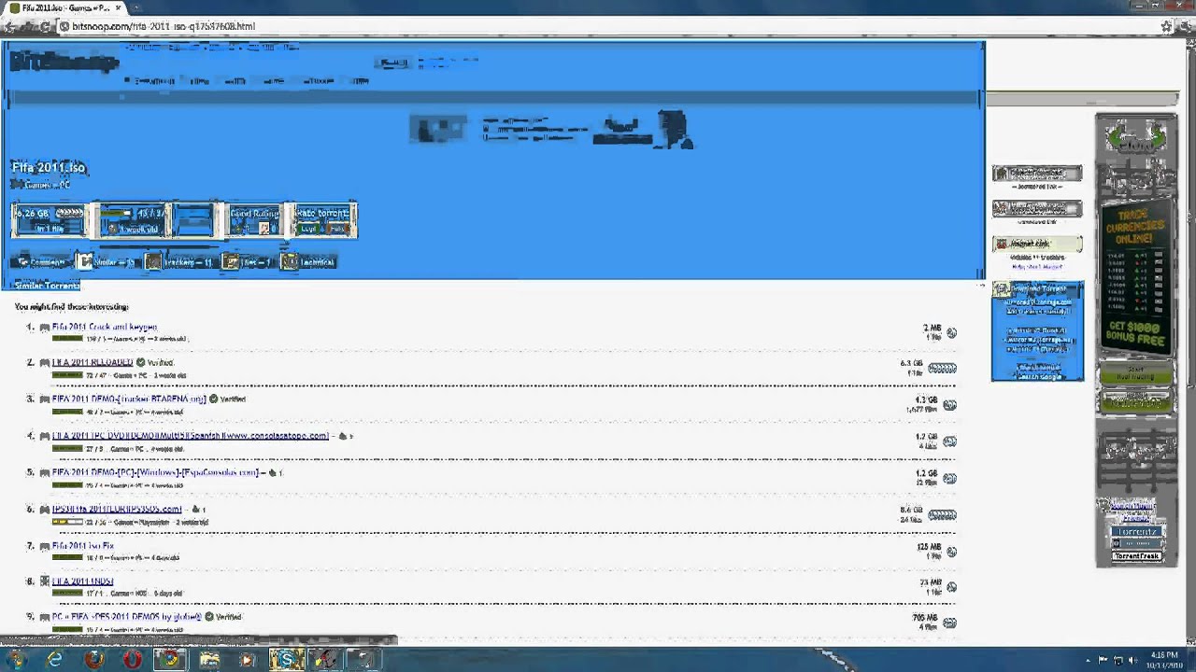
Task: Open the consolasatope.com FIFA 2011 demo link
Action: 191,435
